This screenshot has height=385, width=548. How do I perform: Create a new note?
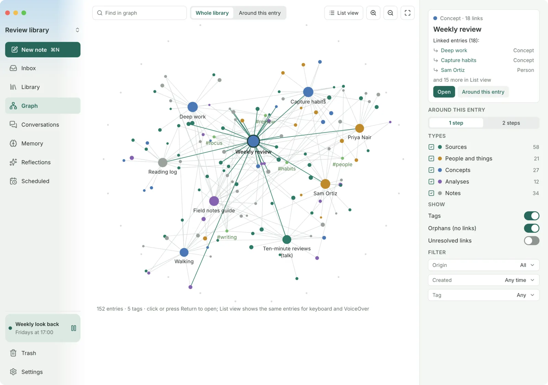coord(43,50)
